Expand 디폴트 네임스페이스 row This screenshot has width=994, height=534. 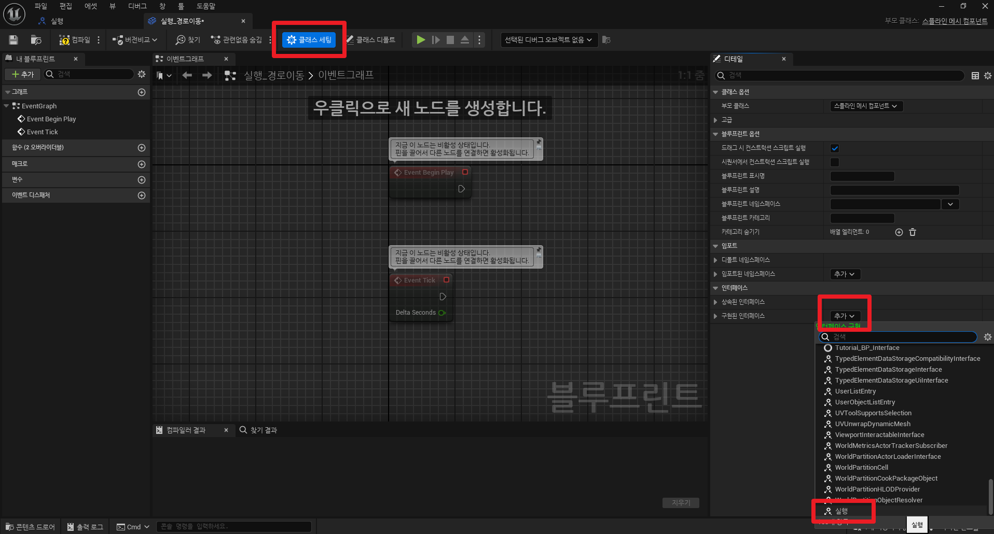click(x=715, y=260)
